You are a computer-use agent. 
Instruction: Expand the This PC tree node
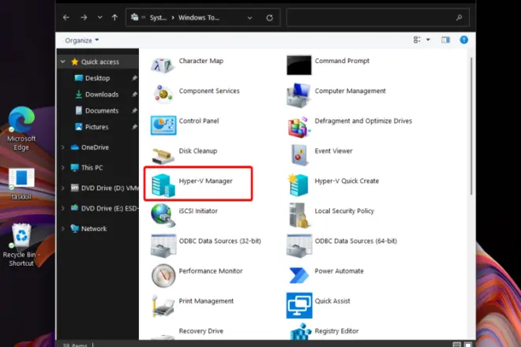[x=63, y=168]
